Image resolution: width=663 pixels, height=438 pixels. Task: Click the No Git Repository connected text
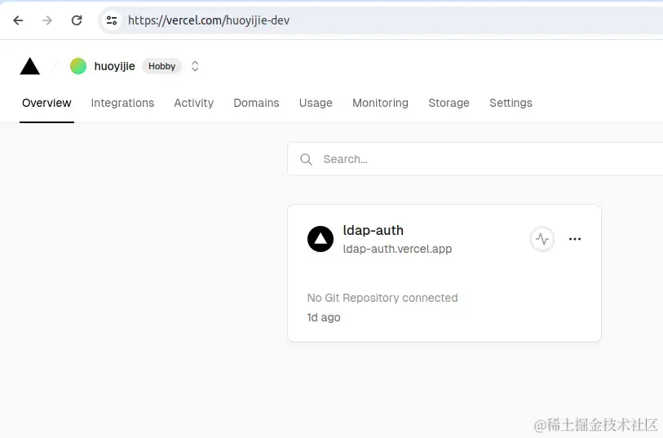[382, 298]
